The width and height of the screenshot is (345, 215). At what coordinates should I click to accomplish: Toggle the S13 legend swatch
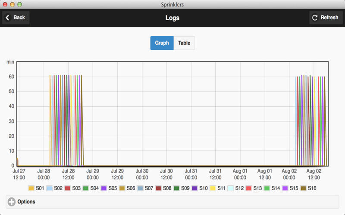pos(249,188)
